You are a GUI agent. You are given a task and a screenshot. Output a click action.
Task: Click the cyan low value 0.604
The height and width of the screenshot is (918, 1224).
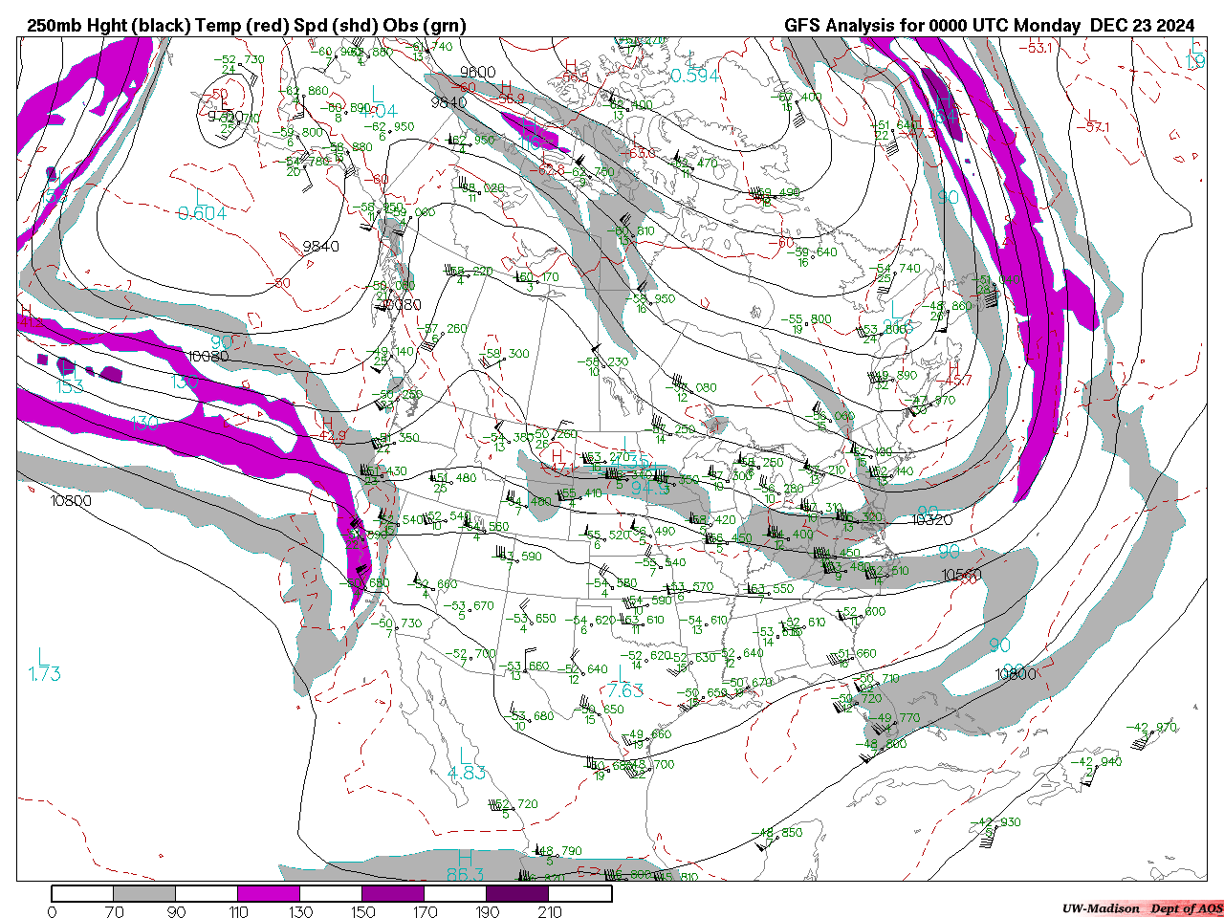tap(202, 213)
